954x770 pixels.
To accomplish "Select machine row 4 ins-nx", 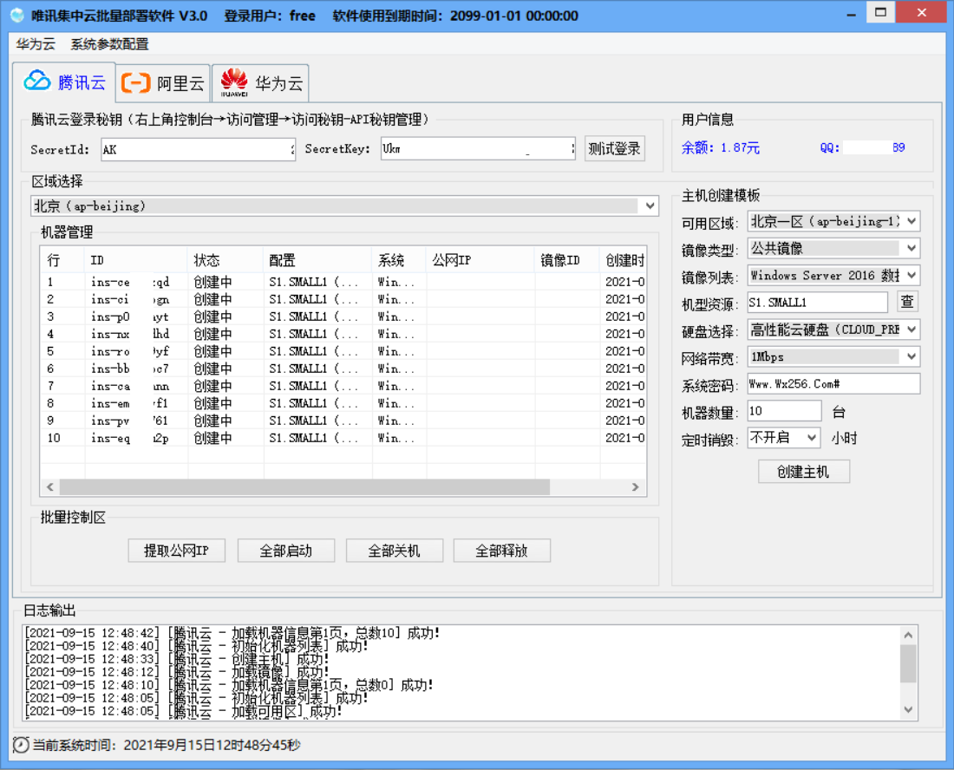I will click(343, 334).
